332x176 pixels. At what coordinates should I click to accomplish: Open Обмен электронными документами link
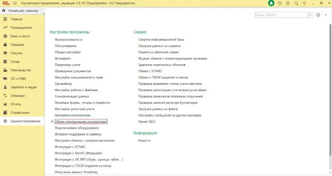coord(81,121)
